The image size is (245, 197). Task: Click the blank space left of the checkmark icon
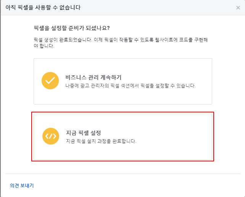coord(37,81)
